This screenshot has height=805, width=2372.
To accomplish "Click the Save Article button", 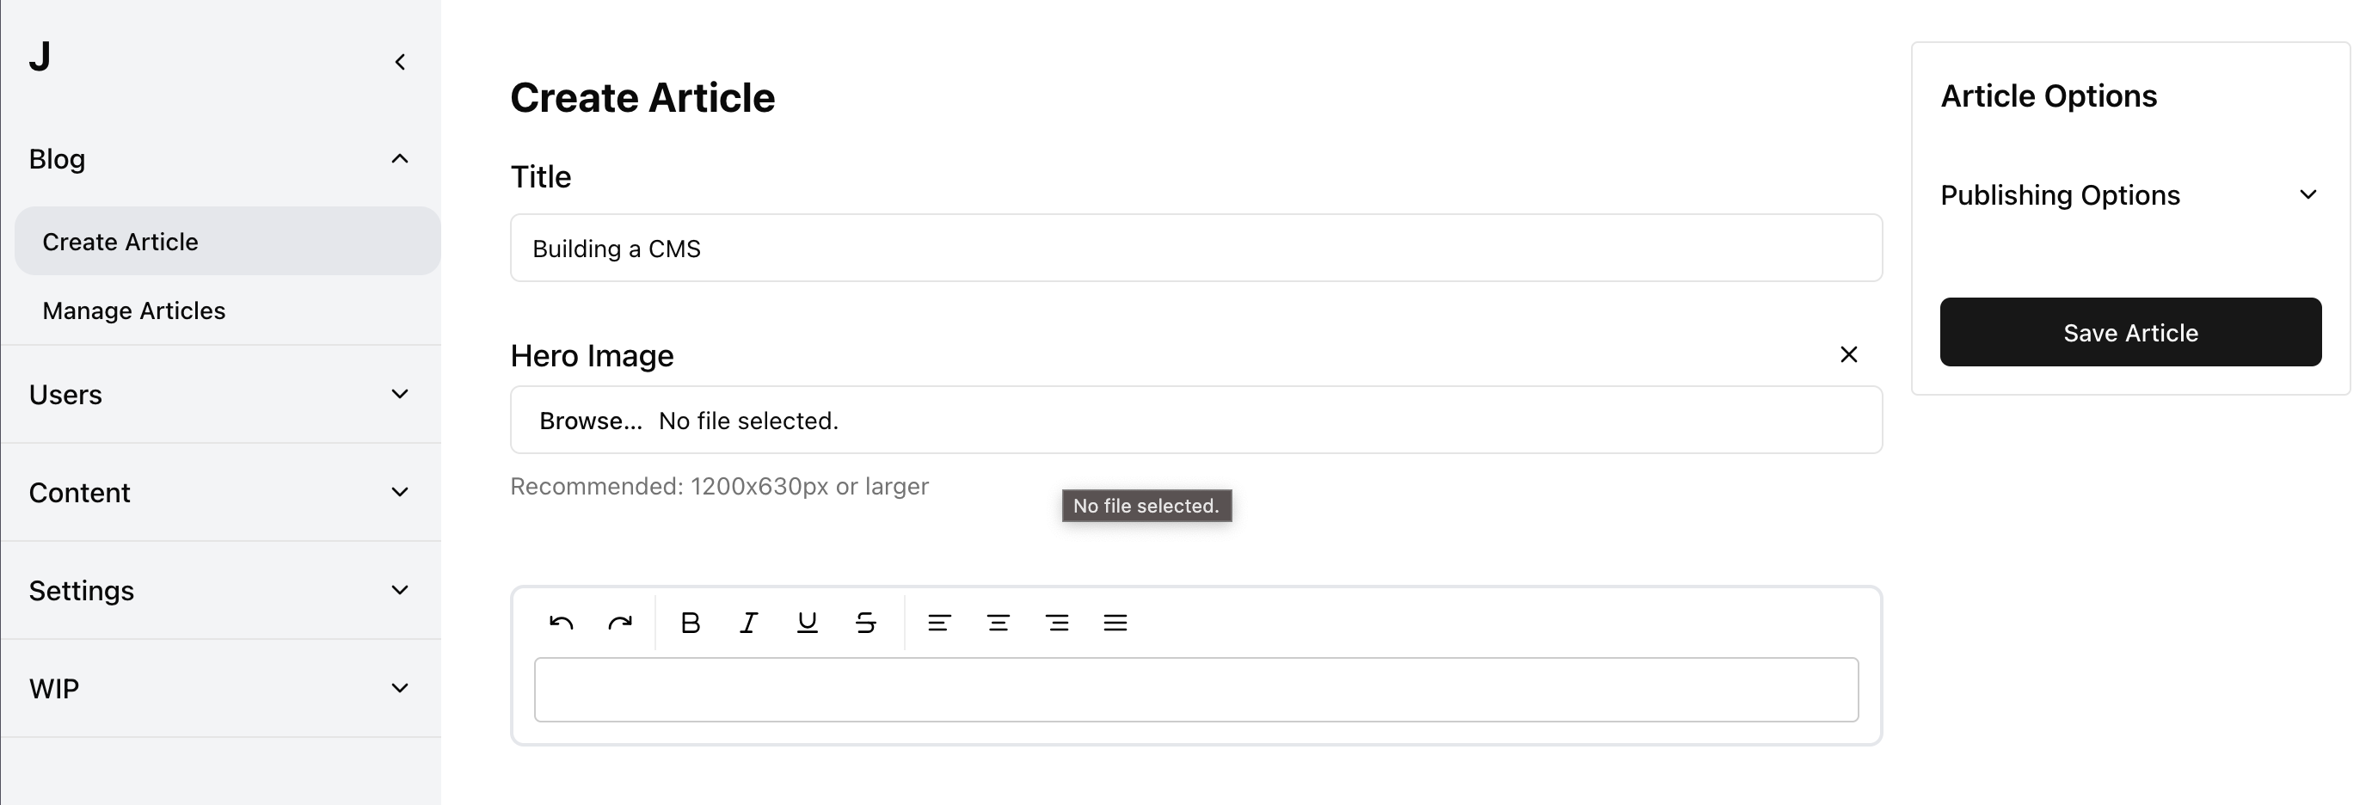I will point(2130,332).
